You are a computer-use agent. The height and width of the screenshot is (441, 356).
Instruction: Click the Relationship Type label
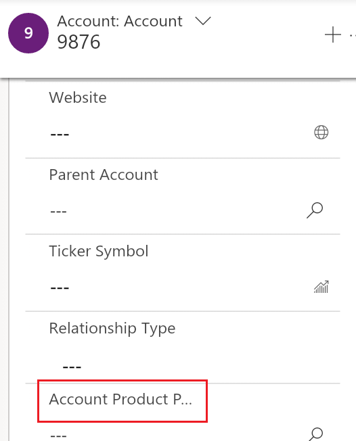(112, 329)
